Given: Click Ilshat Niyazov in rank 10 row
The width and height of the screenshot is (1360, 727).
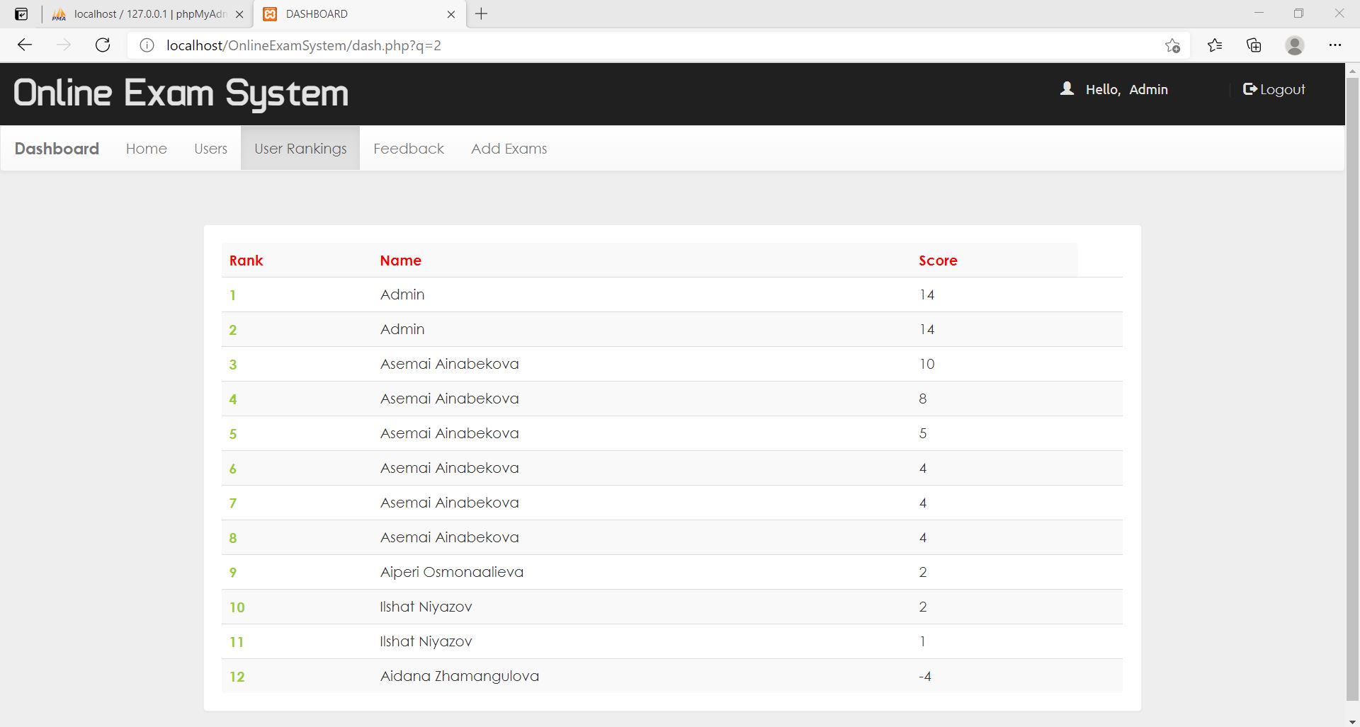Looking at the screenshot, I should tap(426, 607).
